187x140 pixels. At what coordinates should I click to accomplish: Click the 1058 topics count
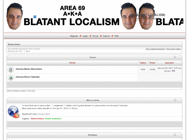coord(143,69)
